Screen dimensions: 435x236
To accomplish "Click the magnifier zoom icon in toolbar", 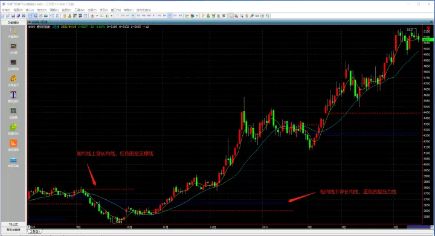I will pyautogui.click(x=242, y=16).
